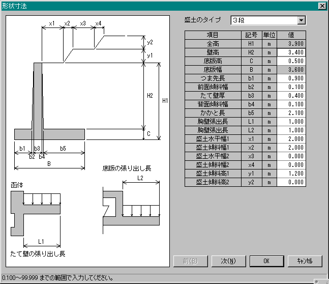The height and width of the screenshot is (284, 329).
Task: Open the 盛土のタイプ dropdown arrow
Action: click(302, 20)
